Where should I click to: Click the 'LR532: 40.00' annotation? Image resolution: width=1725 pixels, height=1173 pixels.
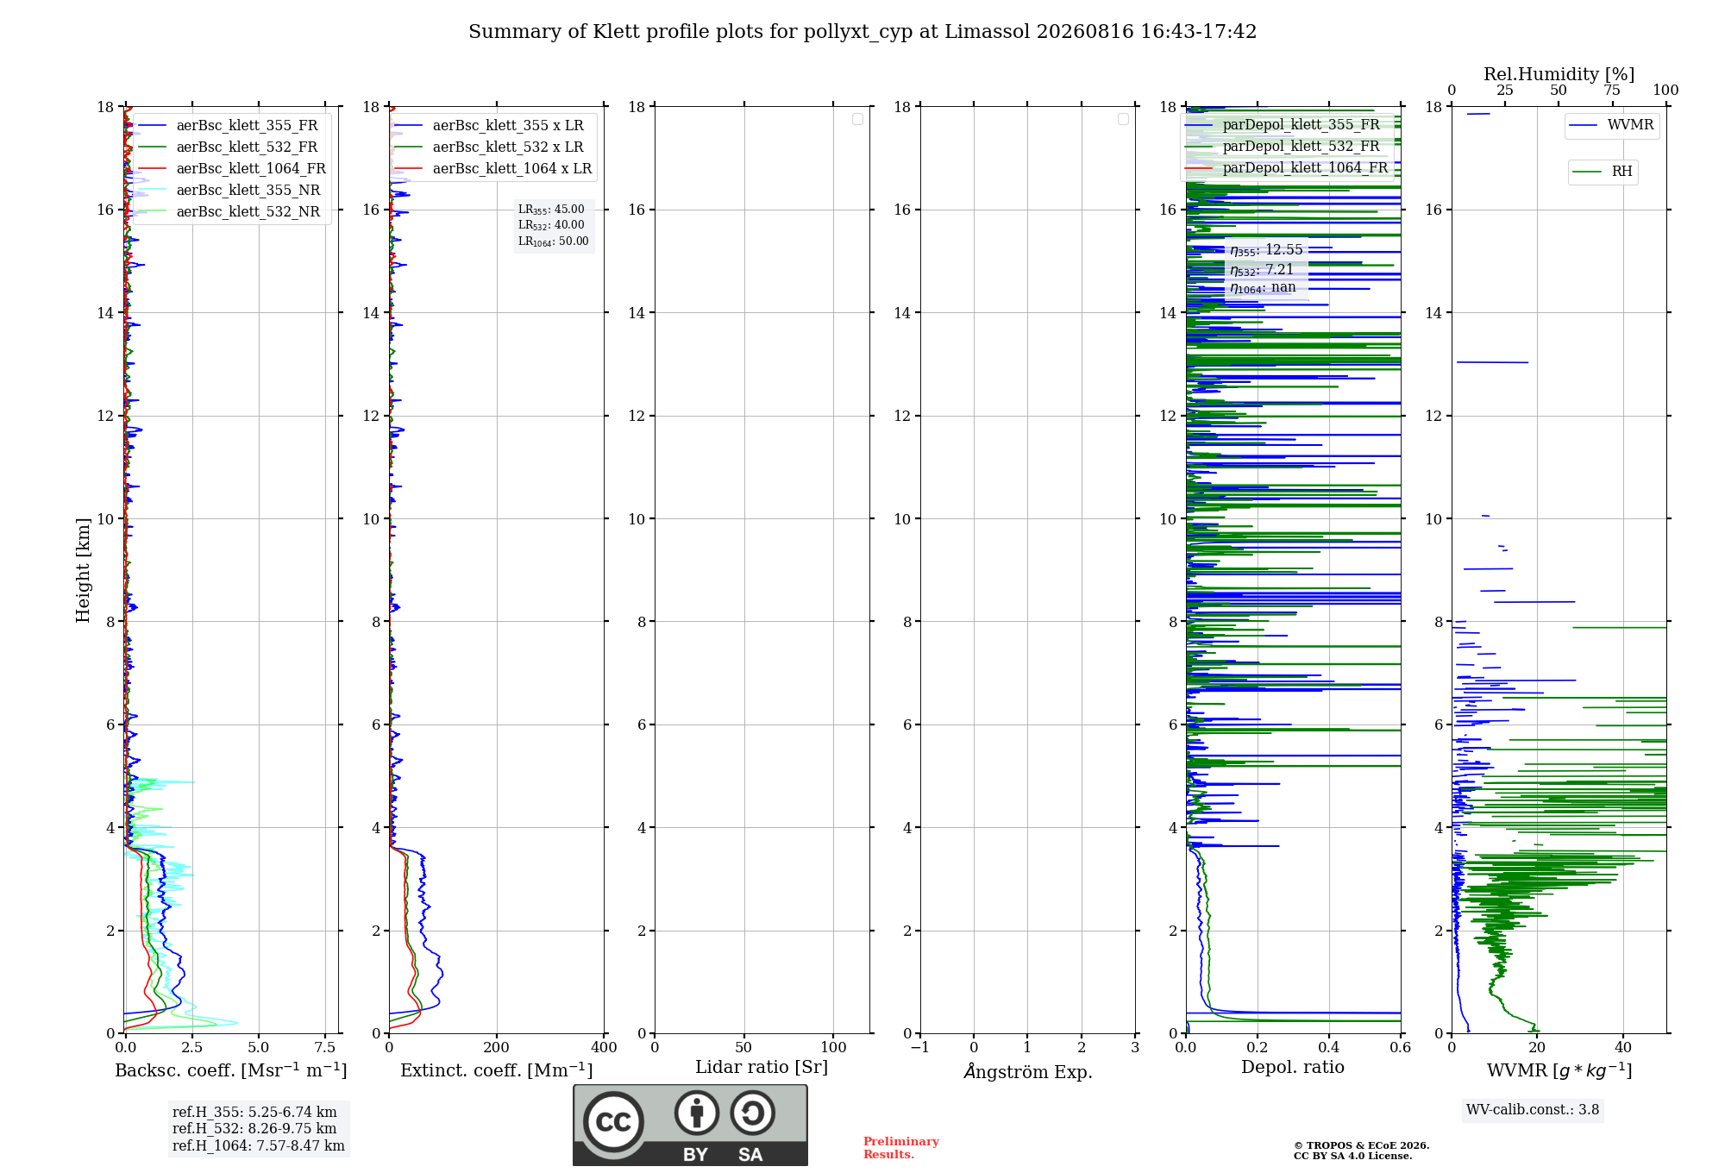(x=551, y=225)
